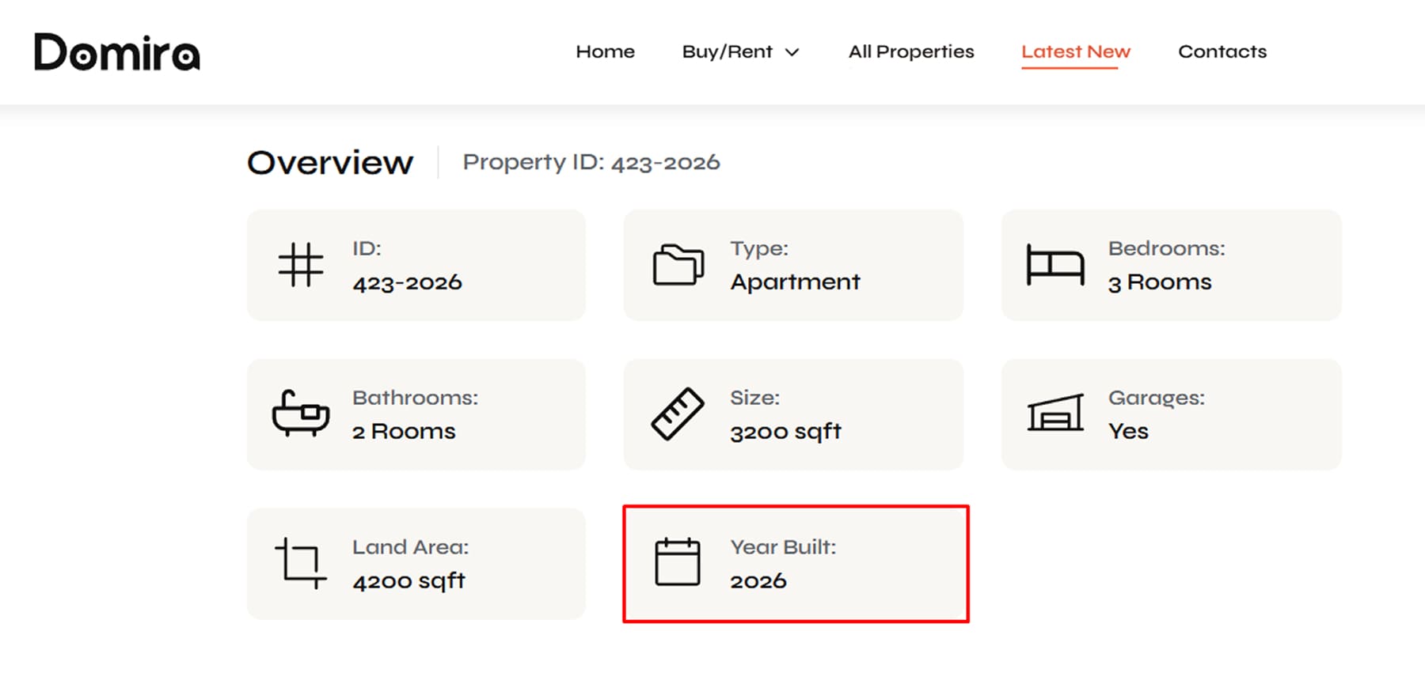Click the Domira logo
Screen dimensions: 1425x699
point(117,52)
